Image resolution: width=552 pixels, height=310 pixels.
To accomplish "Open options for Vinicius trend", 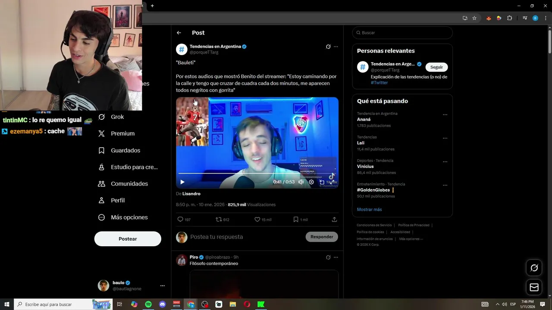I will [x=445, y=162].
